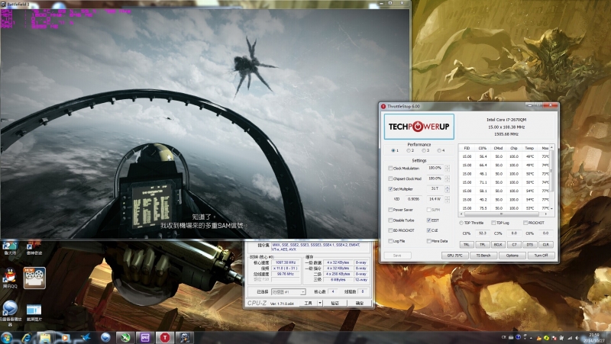Click the CPU-Z Tools button
Image resolution: width=611 pixels, height=344 pixels.
(x=309, y=303)
